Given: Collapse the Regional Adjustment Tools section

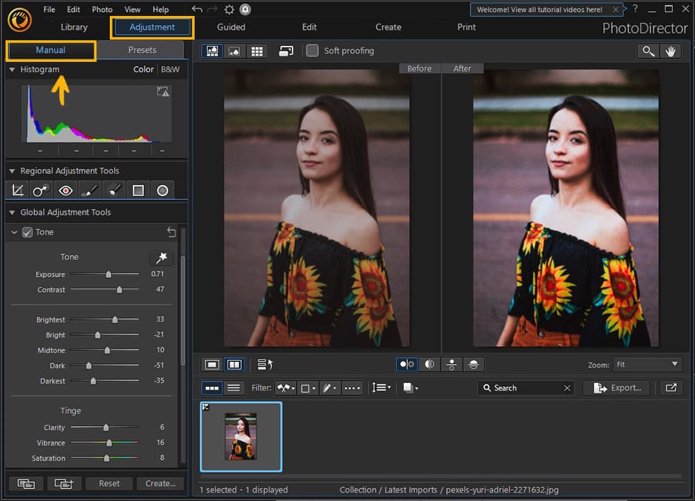Looking at the screenshot, I should pyautogui.click(x=12, y=170).
